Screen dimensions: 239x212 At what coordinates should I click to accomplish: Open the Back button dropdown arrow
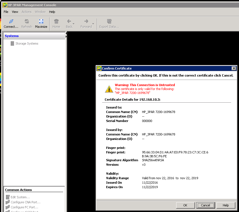73,24
